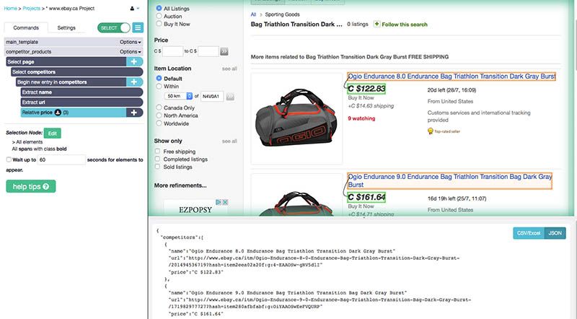577x319 pixels.
Task: Open the user account icon menu
Action: [132, 9]
